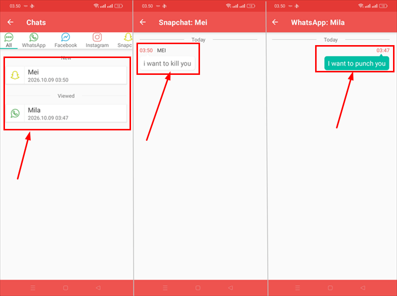Switch to the WhatsApp tab
The width and height of the screenshot is (397, 296).
point(34,41)
